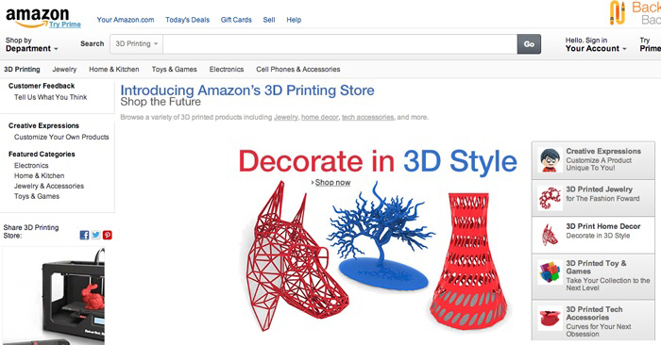Expand the Your Account dropdown
This screenshot has width=661, height=345.
click(x=596, y=44)
